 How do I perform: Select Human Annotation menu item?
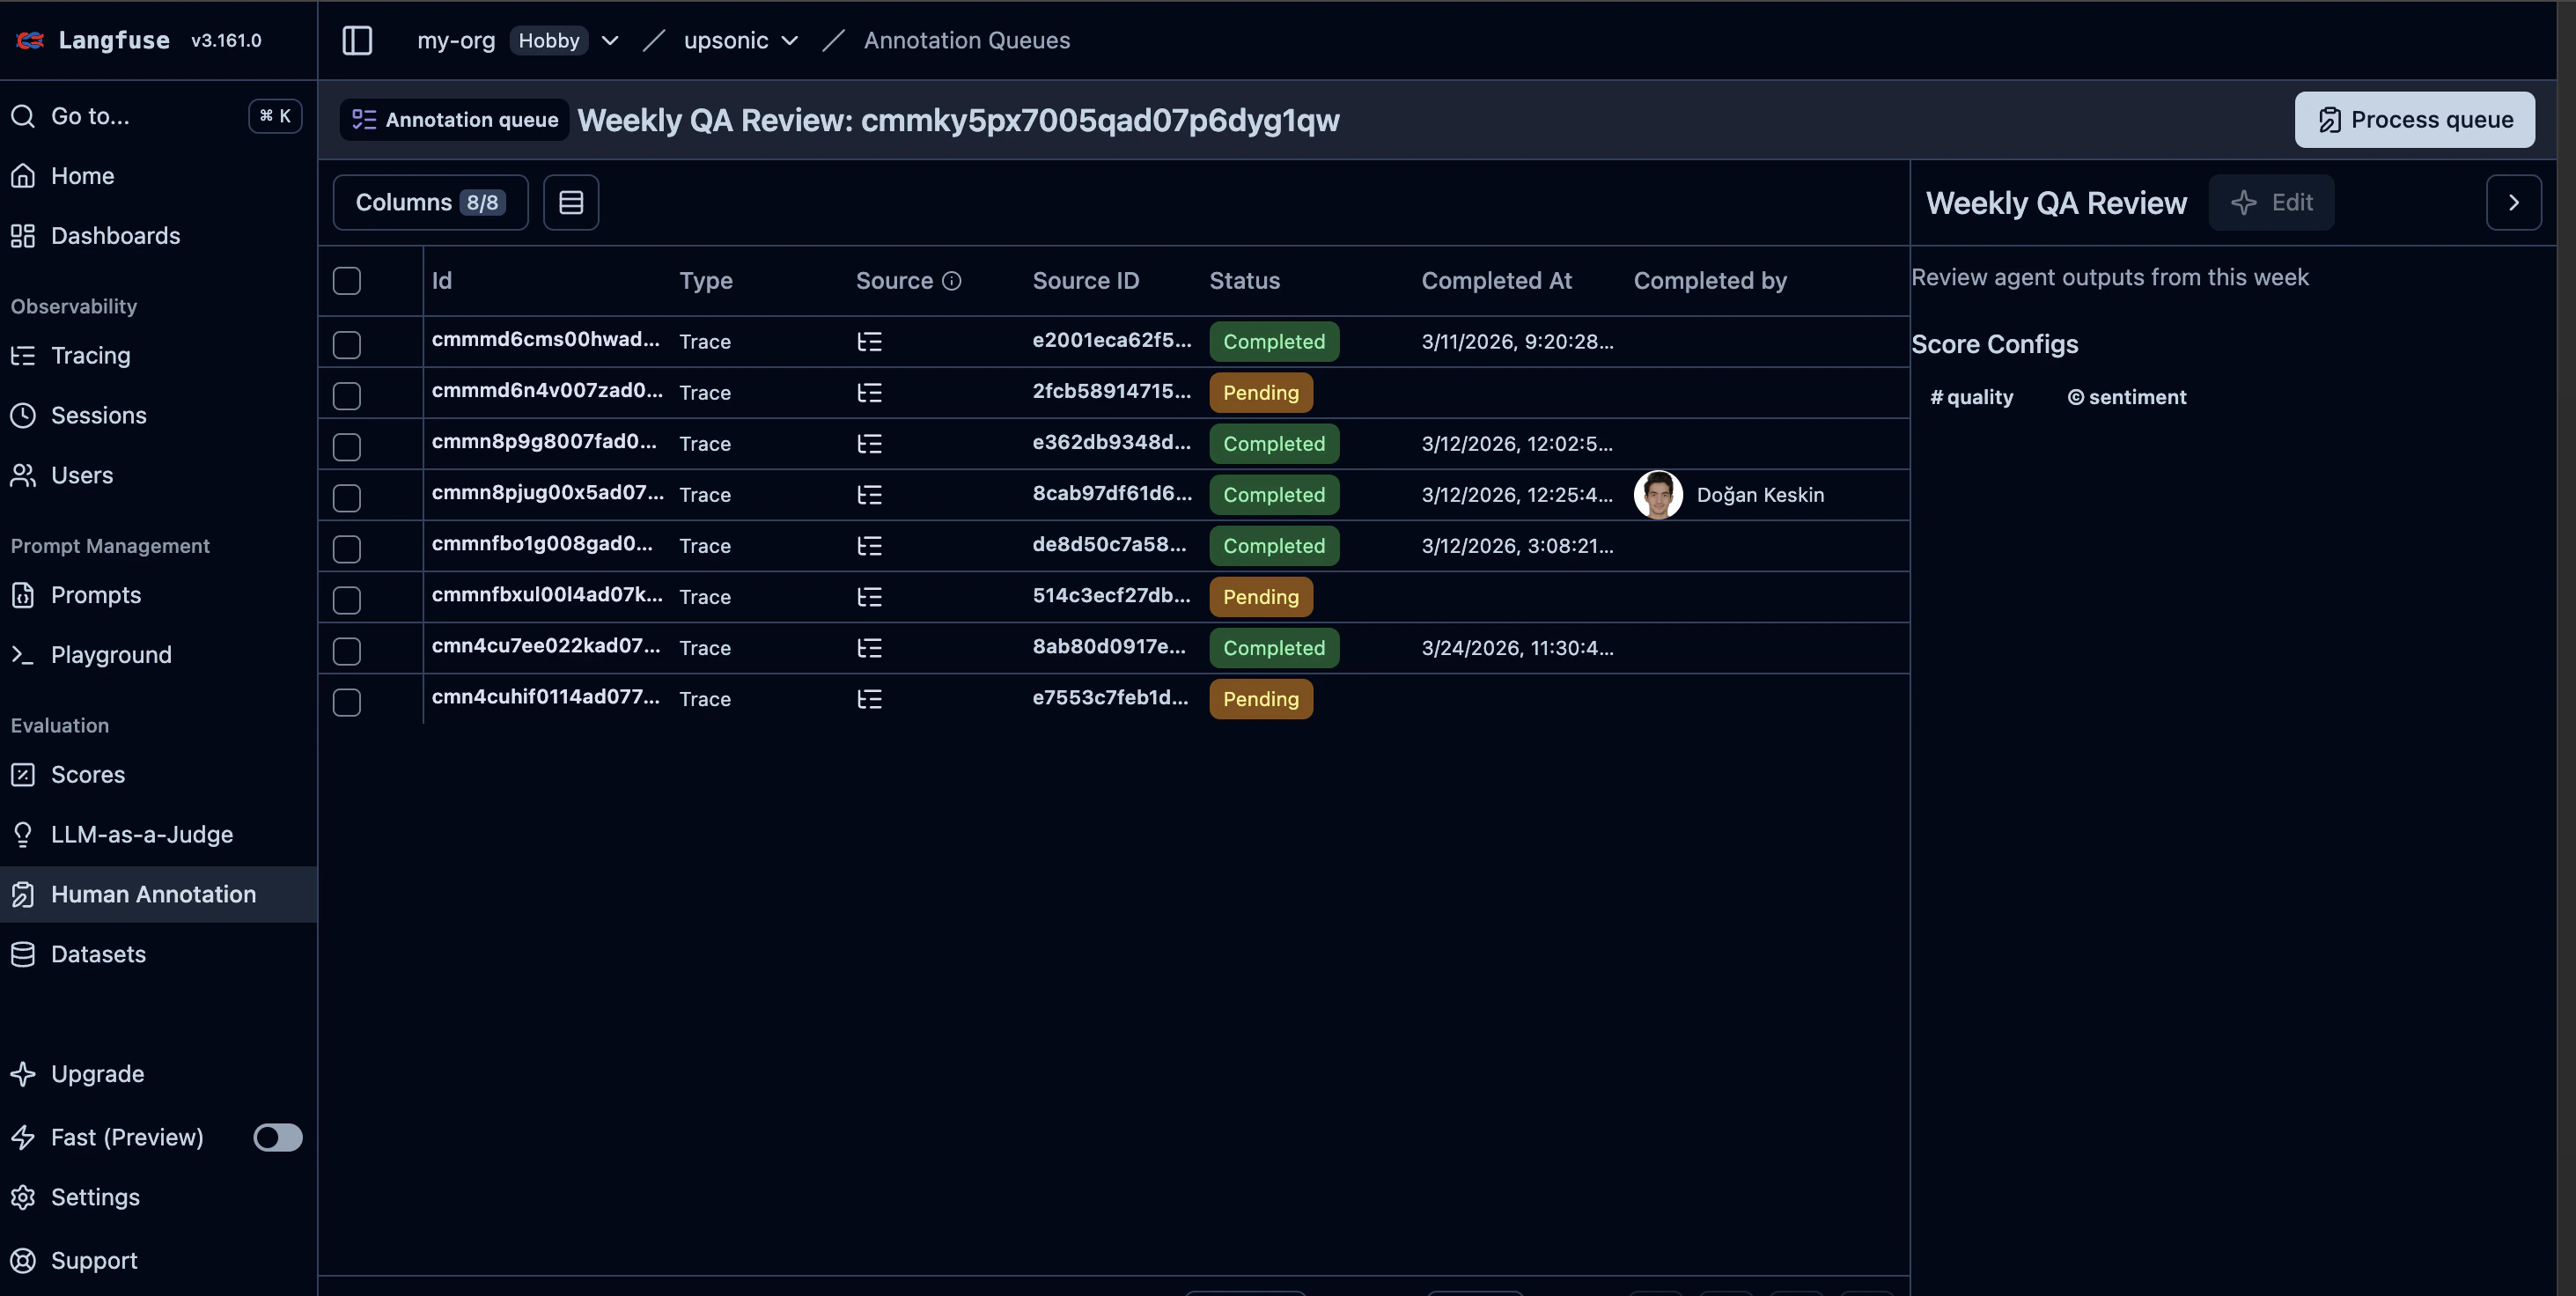[153, 894]
